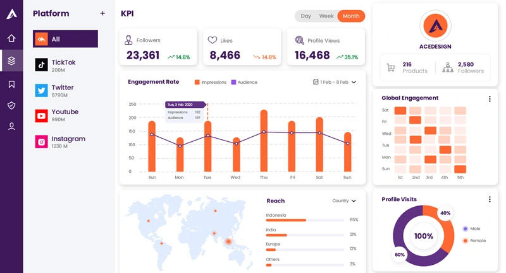Image resolution: width=506 pixels, height=273 pixels.
Task: Switch to Week view
Action: [326, 16]
